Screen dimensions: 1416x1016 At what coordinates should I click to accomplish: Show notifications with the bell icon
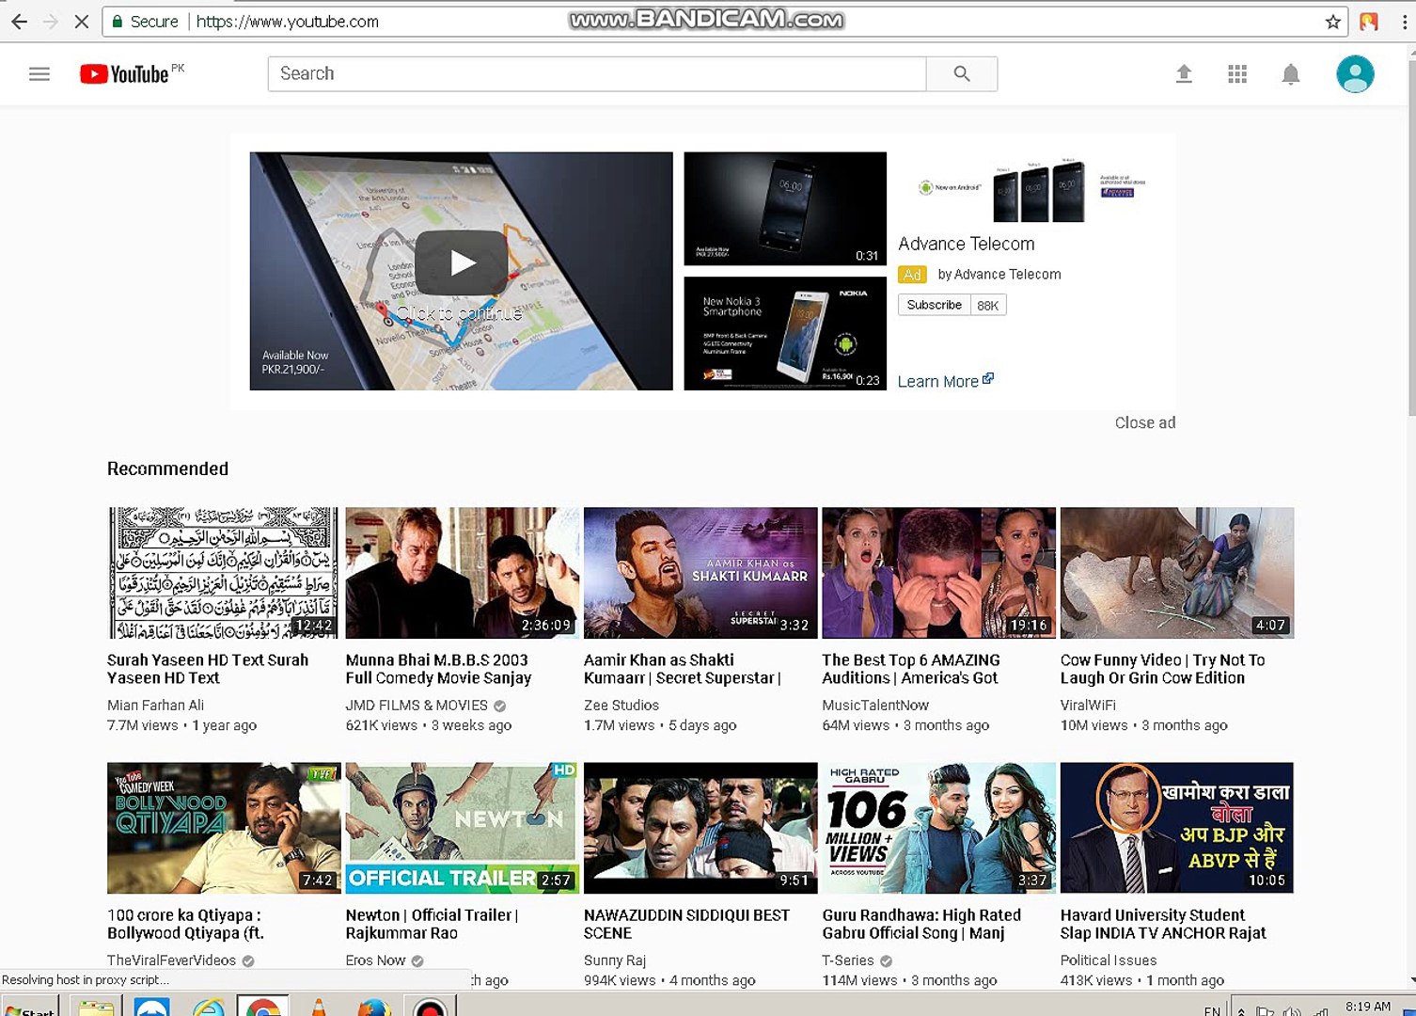(x=1291, y=74)
